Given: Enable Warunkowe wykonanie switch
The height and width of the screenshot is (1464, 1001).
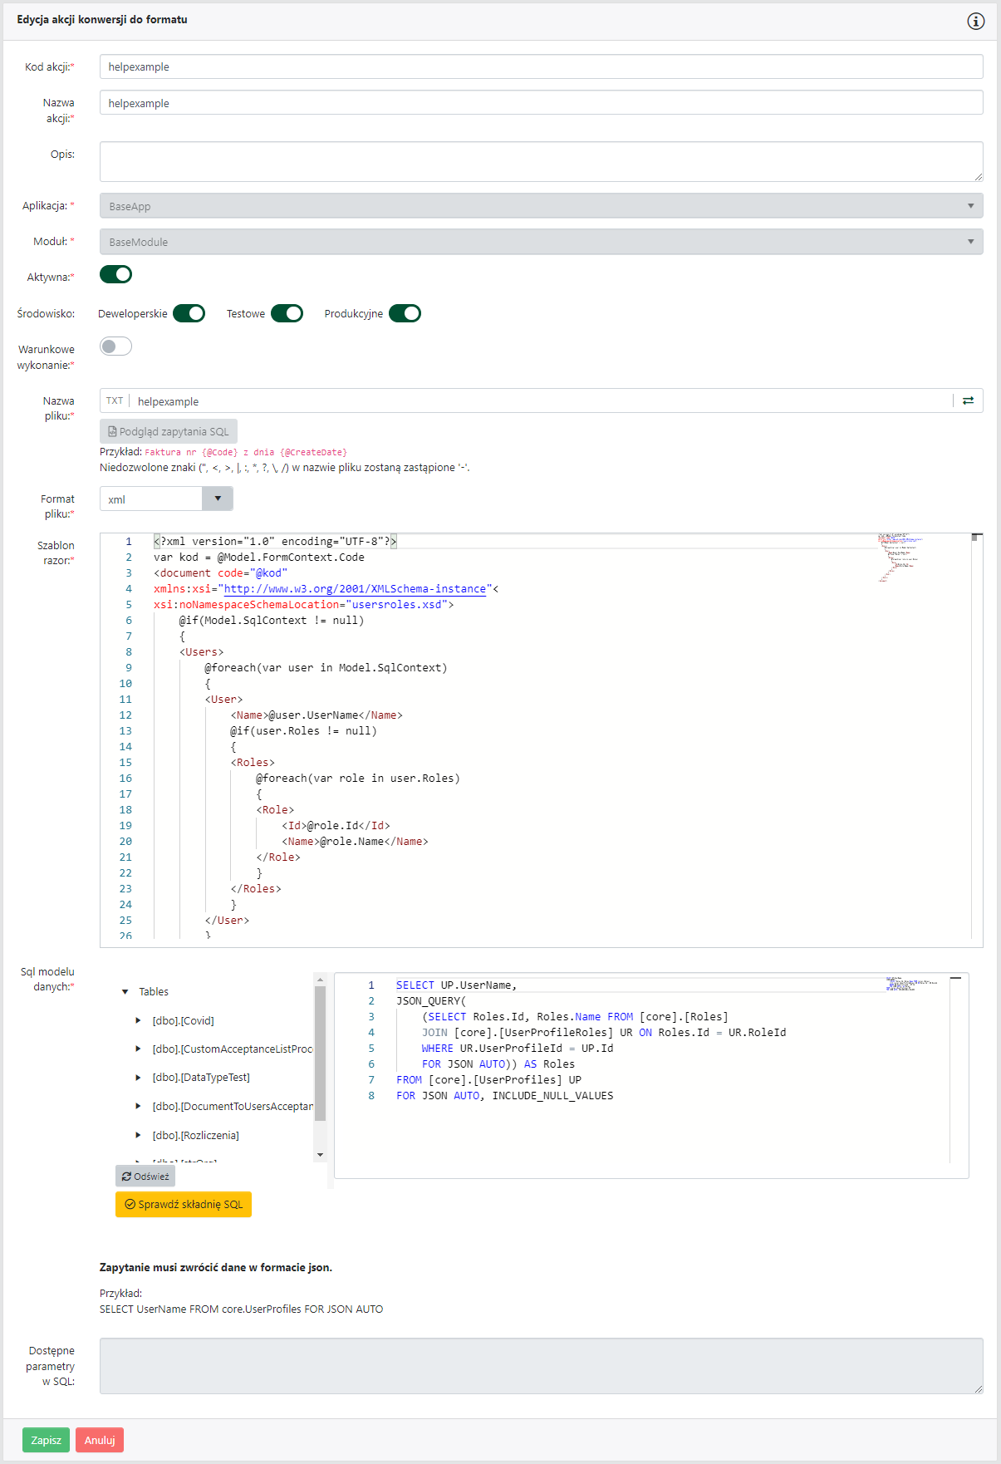Looking at the screenshot, I should tap(115, 346).
